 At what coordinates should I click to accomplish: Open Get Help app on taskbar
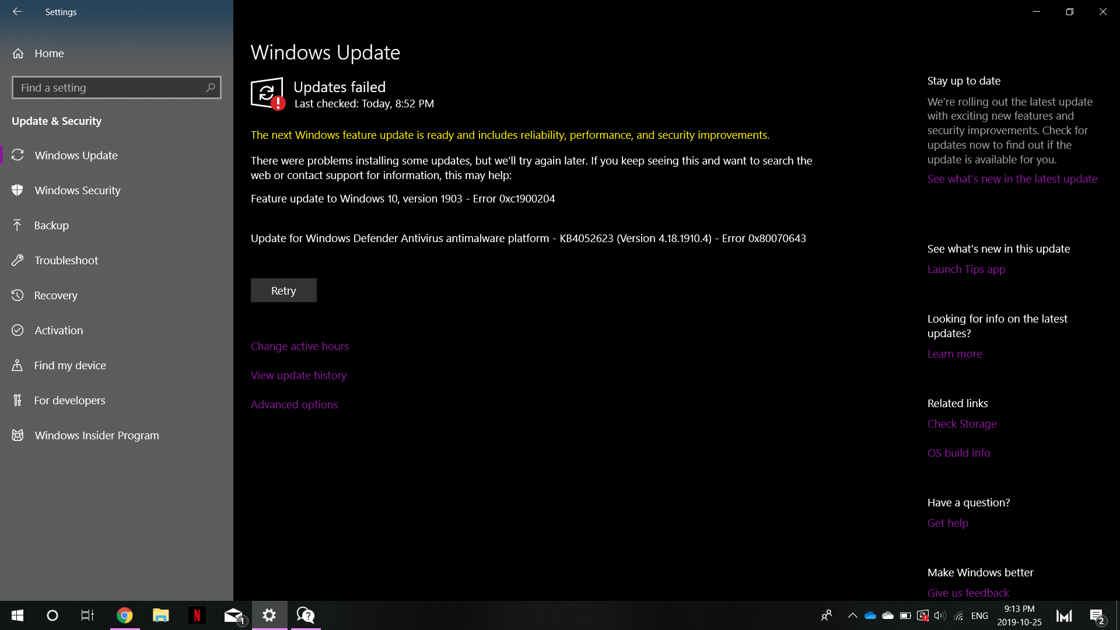click(x=306, y=615)
